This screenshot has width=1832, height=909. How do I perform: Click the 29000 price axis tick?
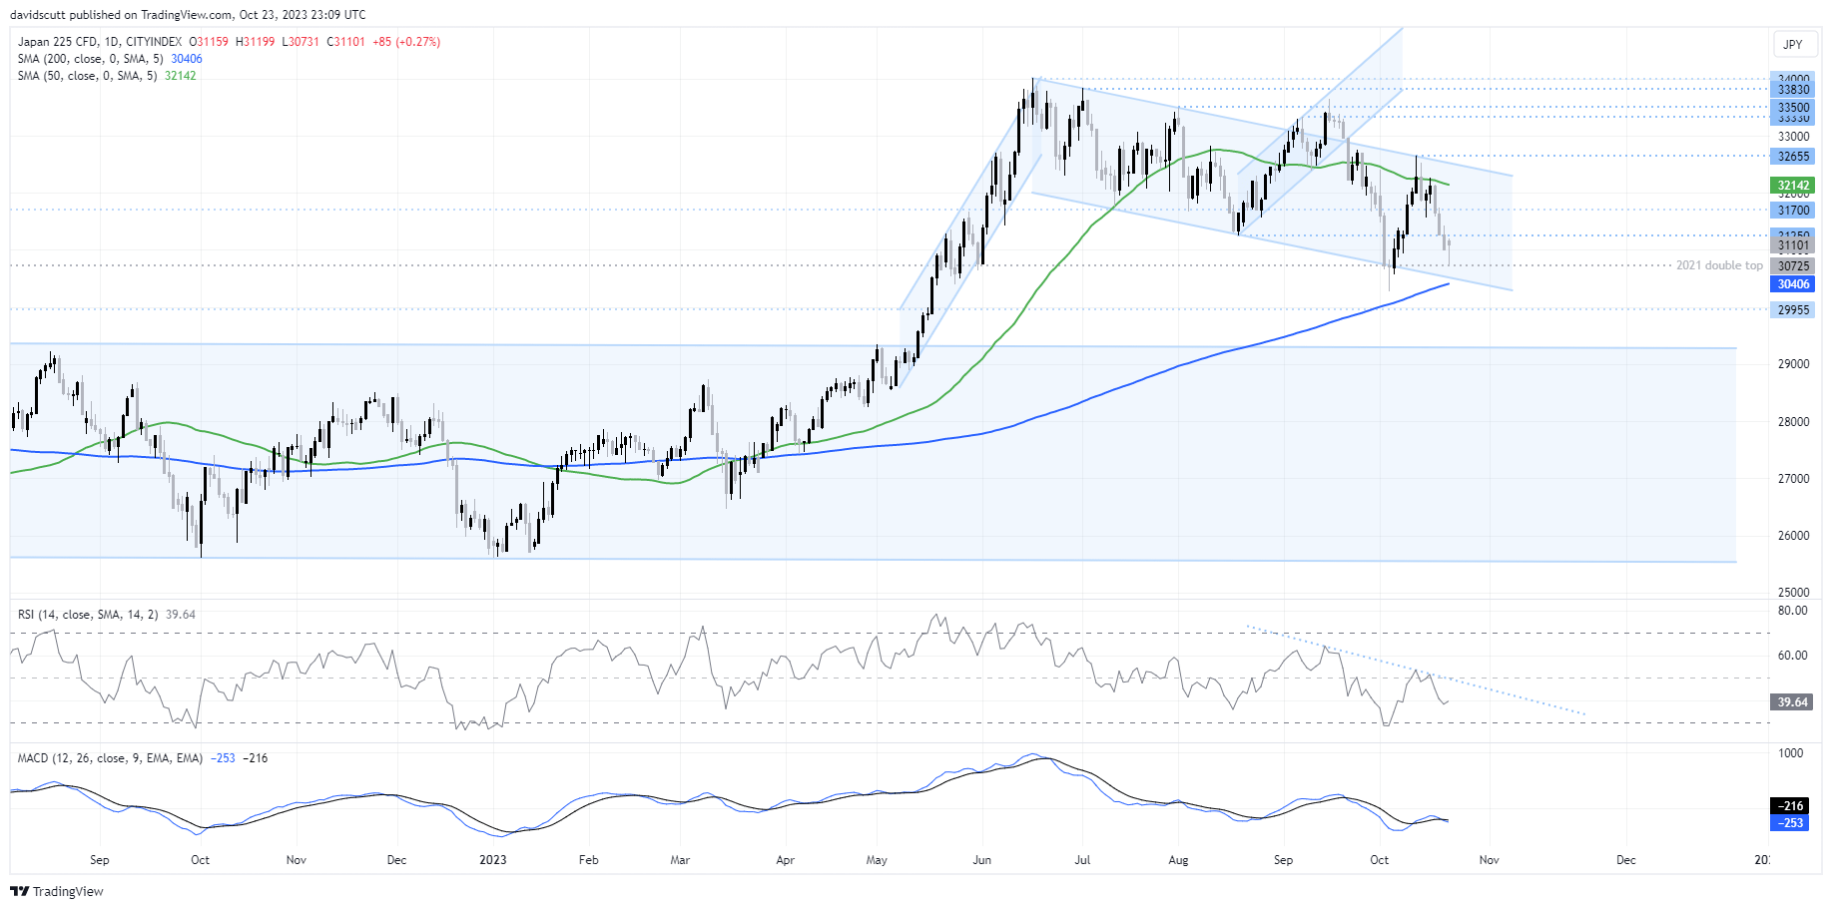click(x=1793, y=364)
